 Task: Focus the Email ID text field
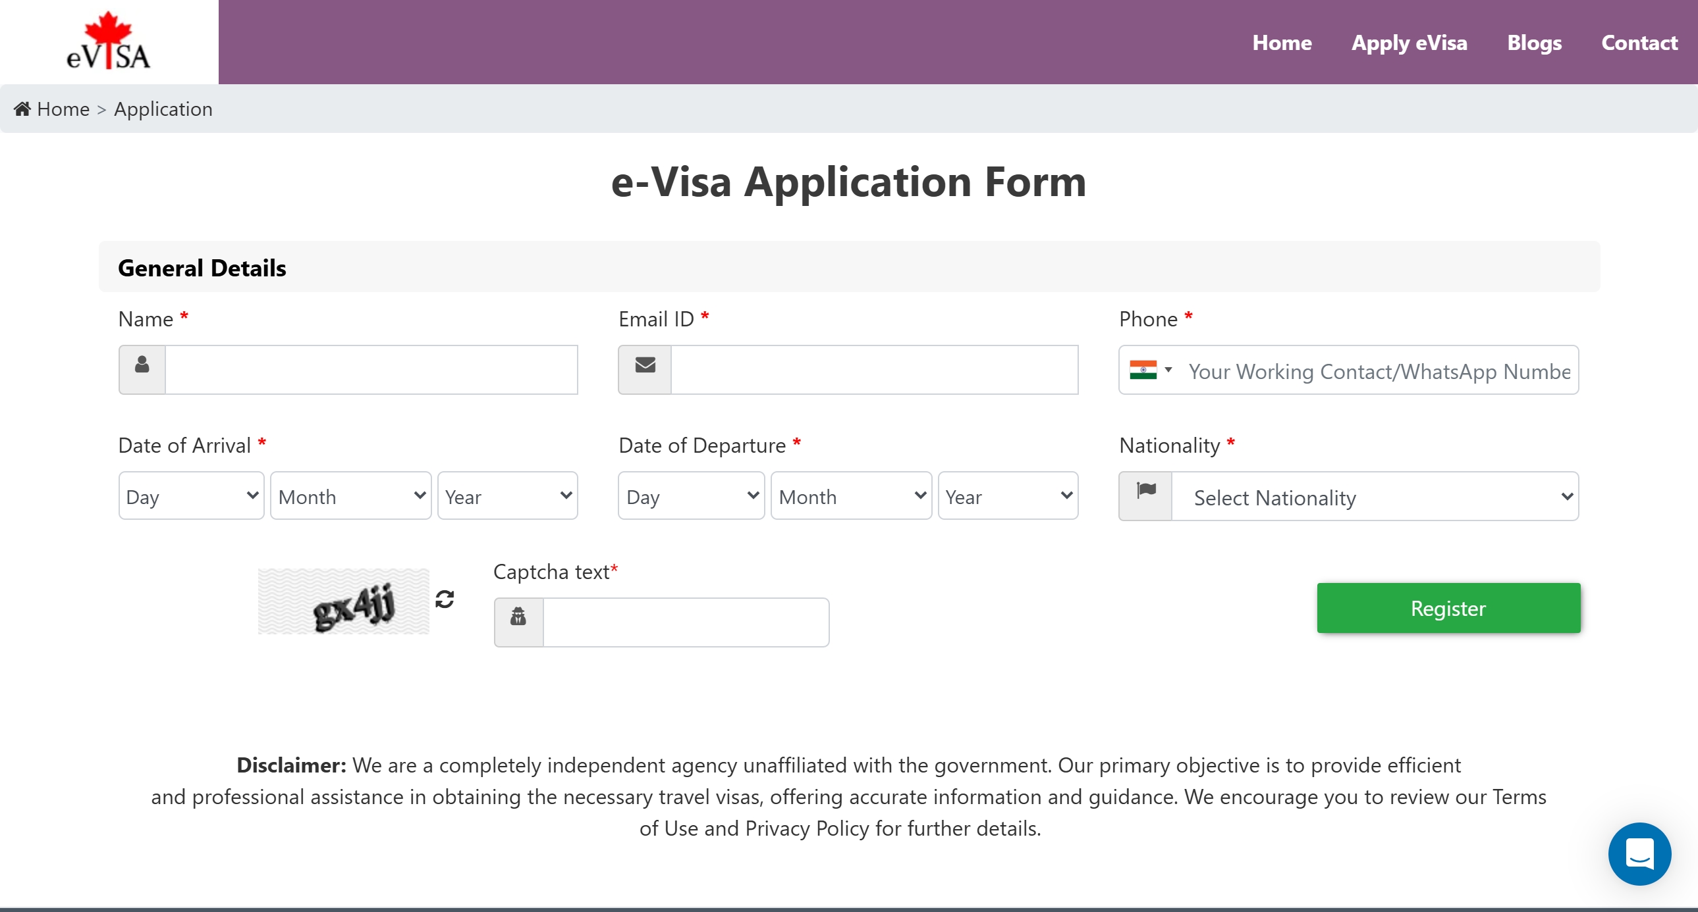874,369
